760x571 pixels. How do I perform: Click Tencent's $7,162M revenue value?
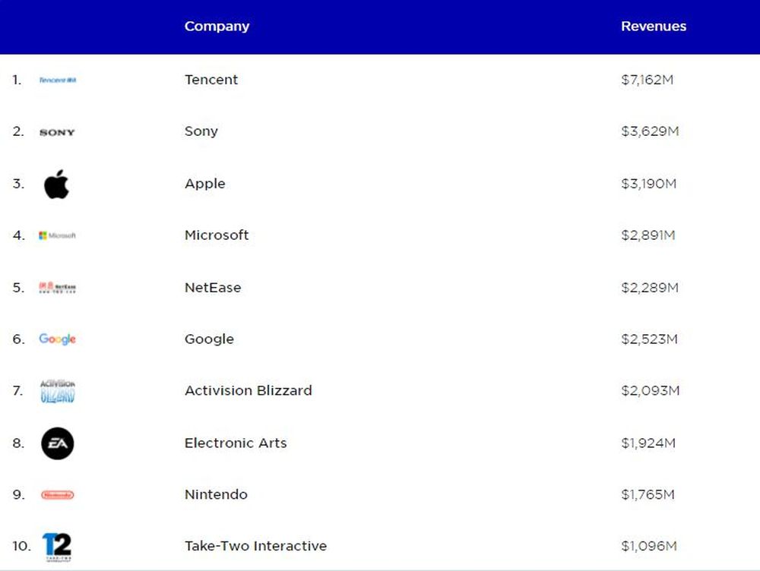point(648,80)
